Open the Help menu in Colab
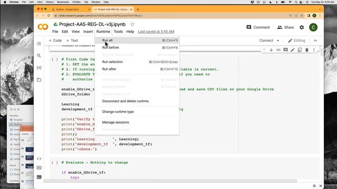 coord(130,31)
